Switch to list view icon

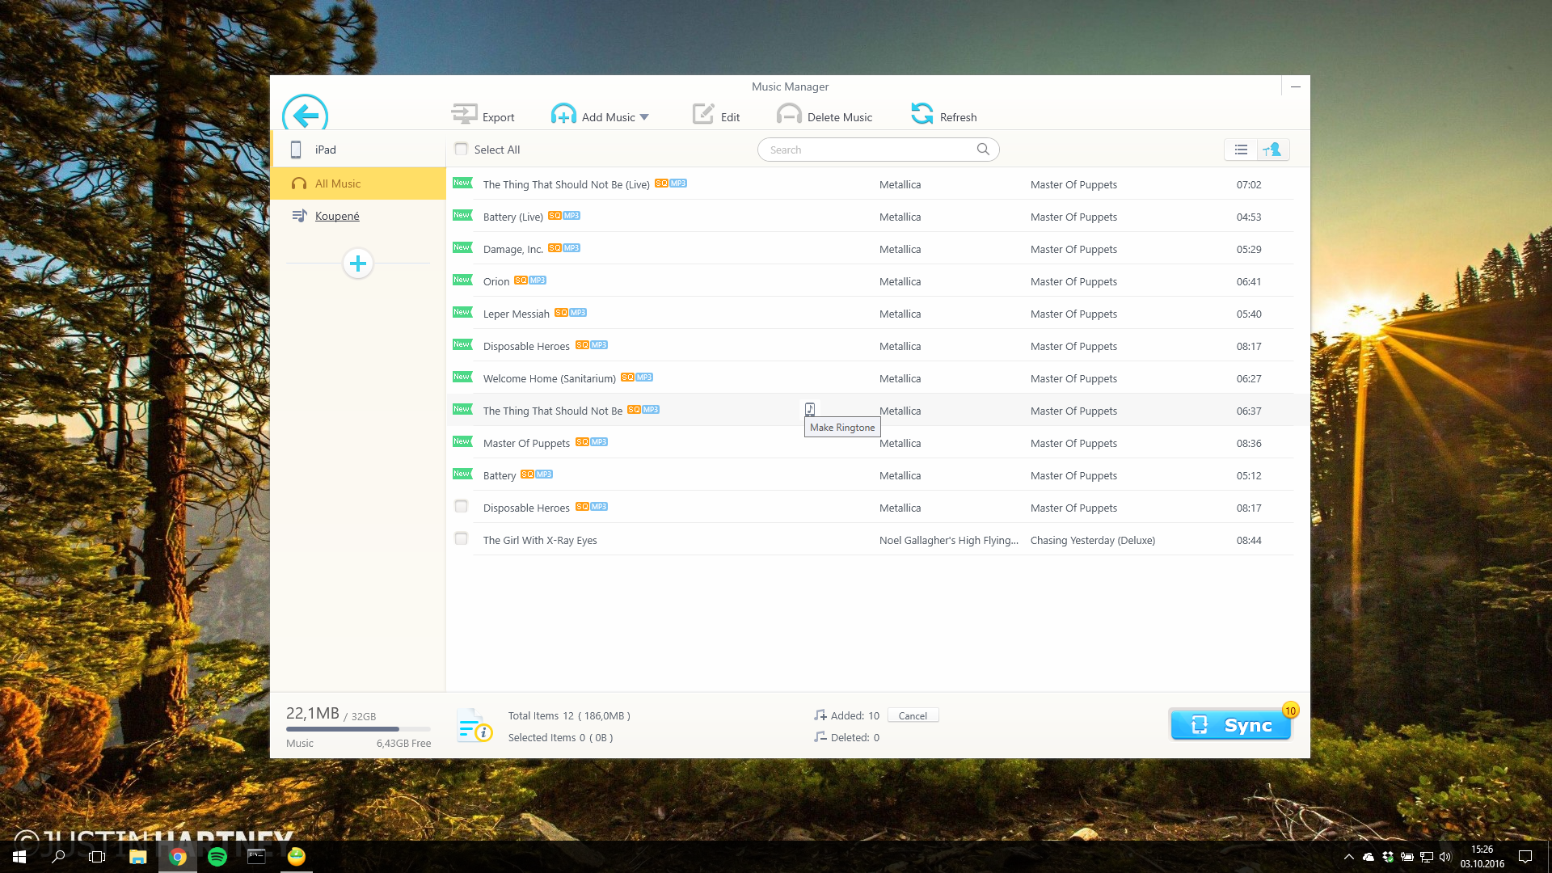coord(1241,150)
